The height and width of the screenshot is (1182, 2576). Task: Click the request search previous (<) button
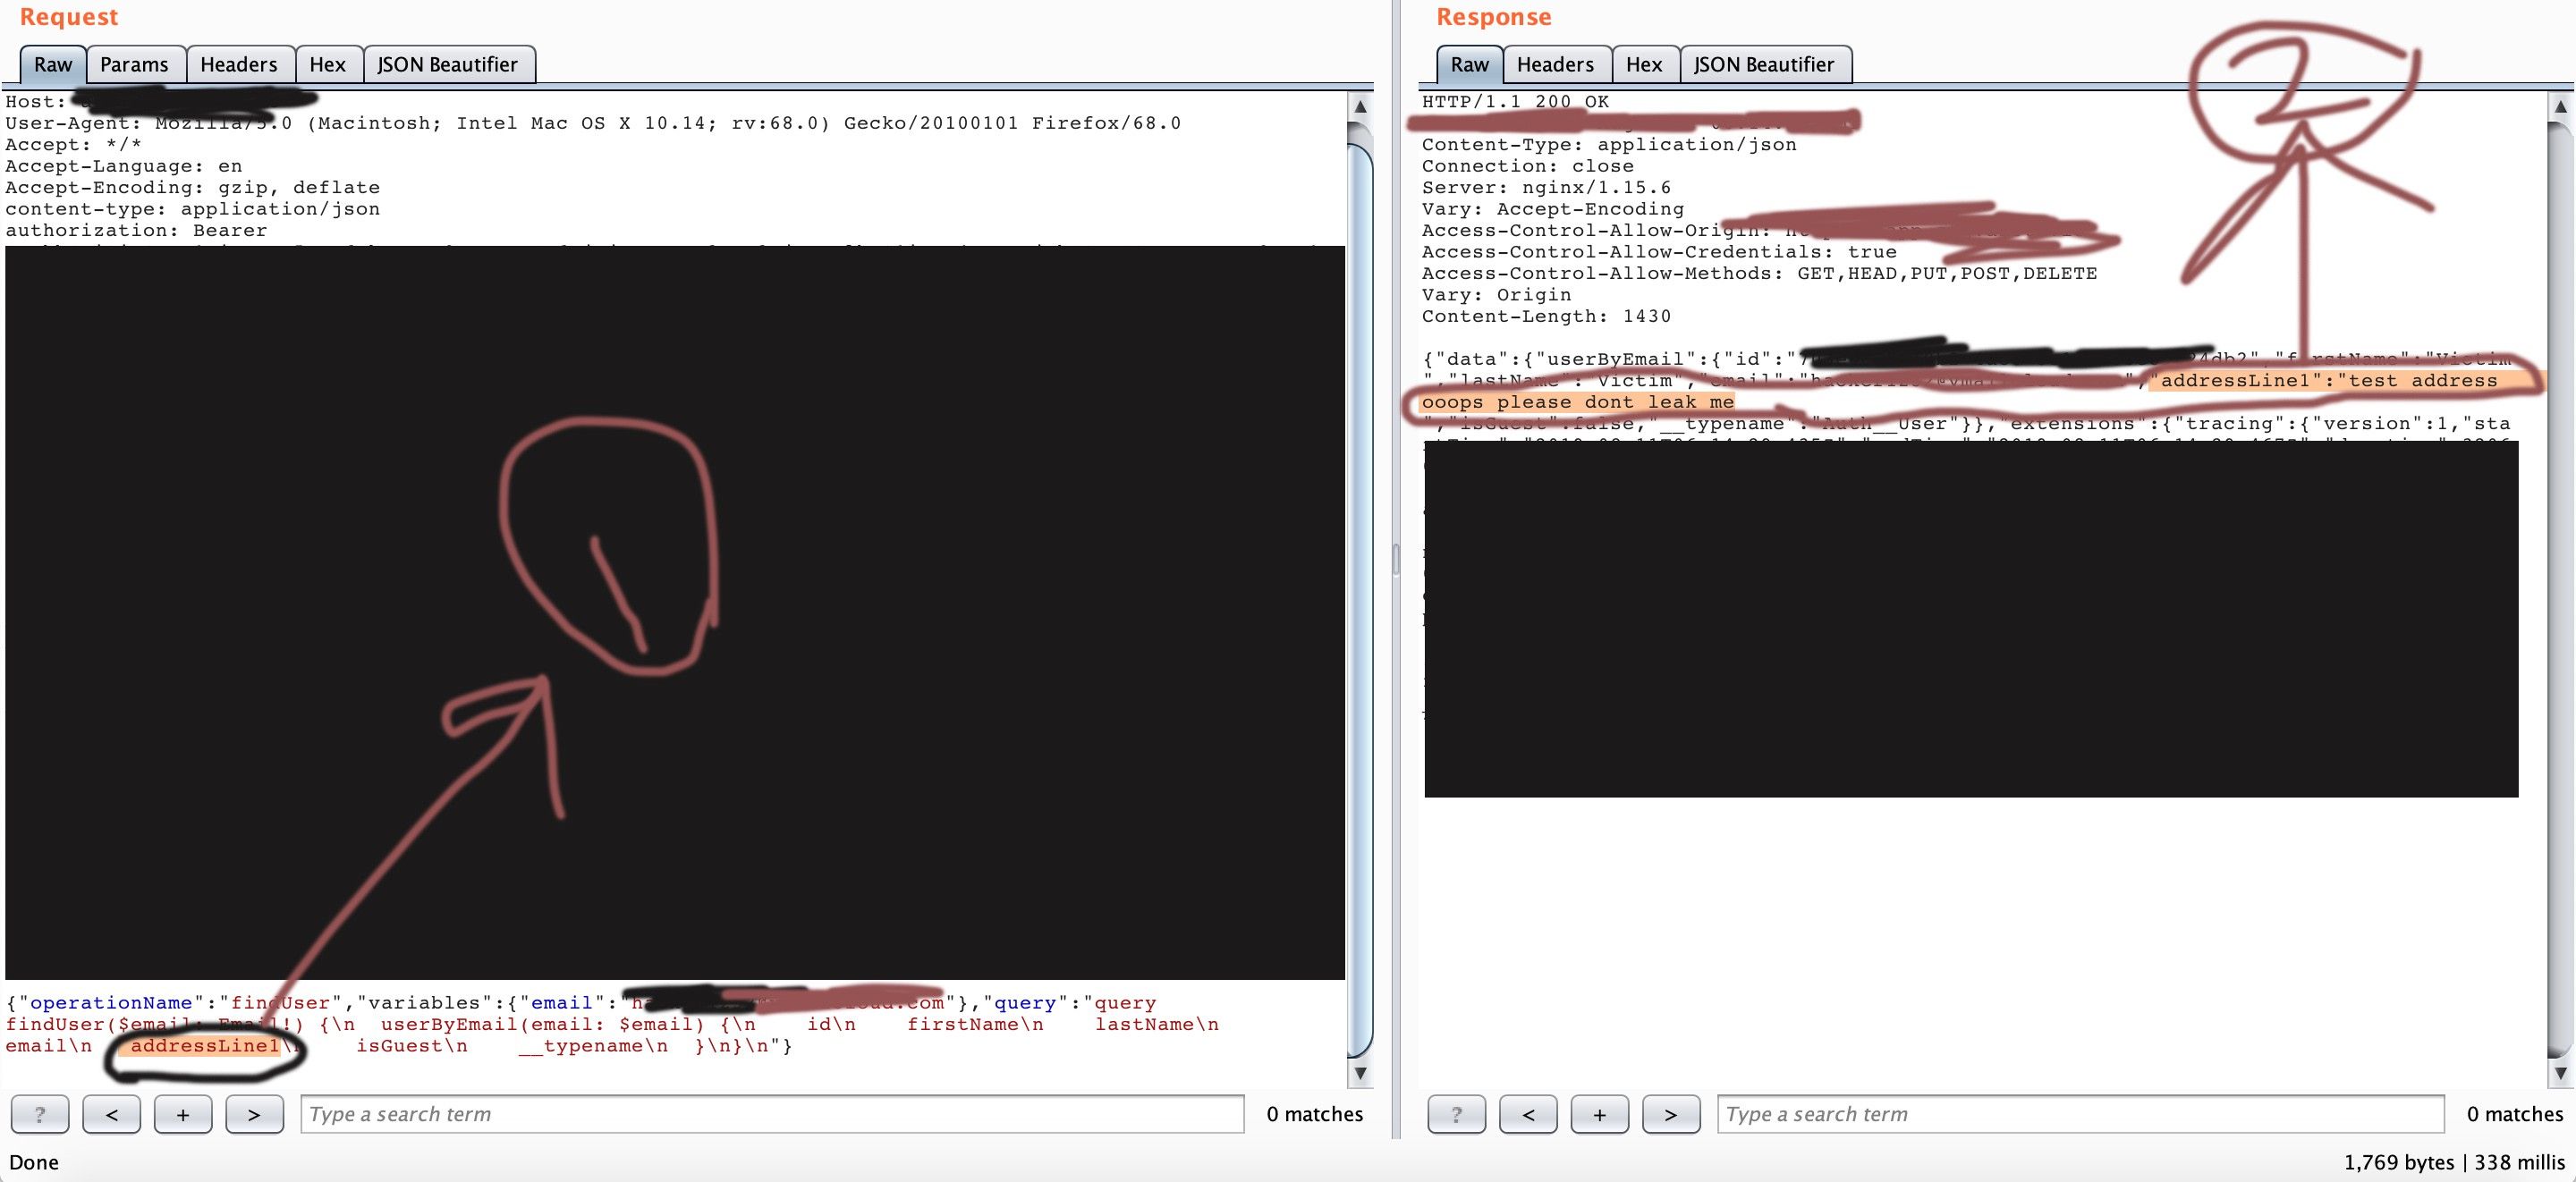click(x=111, y=1114)
